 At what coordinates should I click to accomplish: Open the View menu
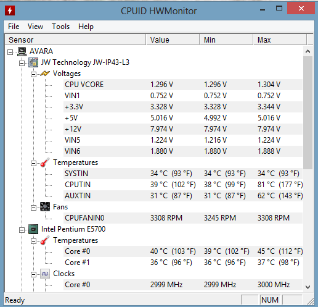tap(35, 27)
